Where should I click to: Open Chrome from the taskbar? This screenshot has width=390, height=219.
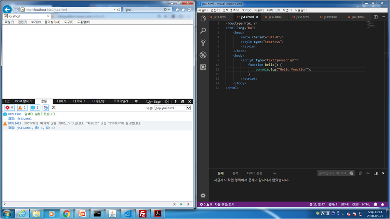tap(66, 214)
